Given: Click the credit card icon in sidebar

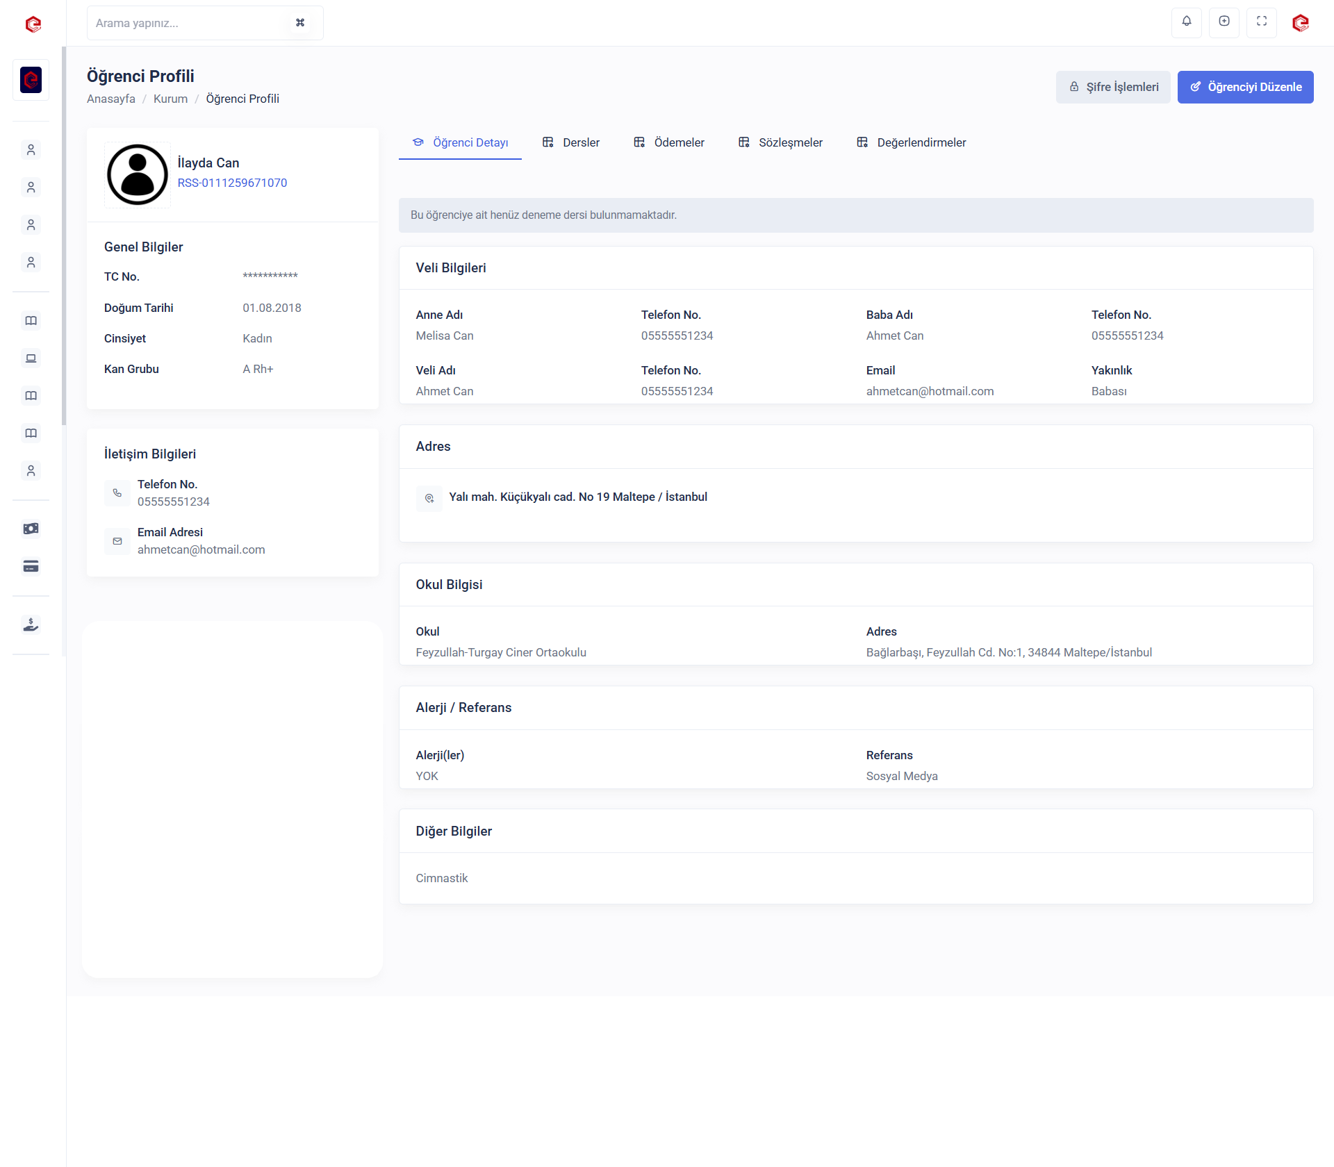Looking at the screenshot, I should coord(31,566).
